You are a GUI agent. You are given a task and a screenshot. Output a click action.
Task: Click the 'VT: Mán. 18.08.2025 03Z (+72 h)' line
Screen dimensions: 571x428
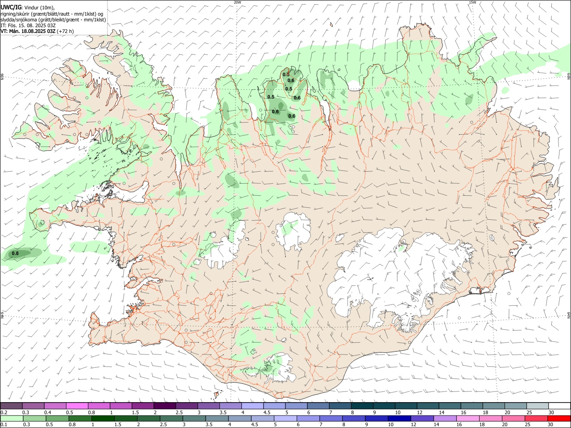coord(37,31)
